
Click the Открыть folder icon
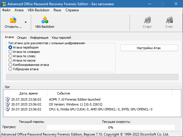click(x=13, y=20)
